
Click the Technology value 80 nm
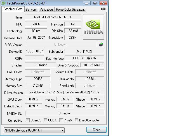pyautogui.click(x=36, y=31)
